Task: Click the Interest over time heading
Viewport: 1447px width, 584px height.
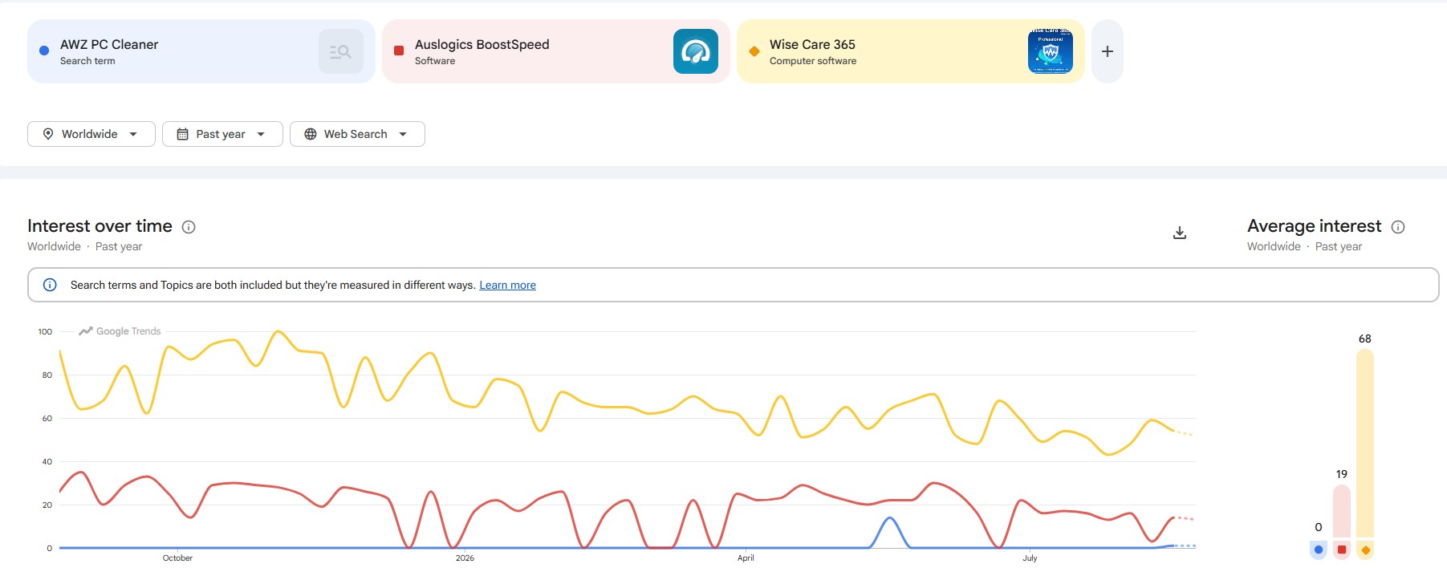Action: (x=100, y=226)
